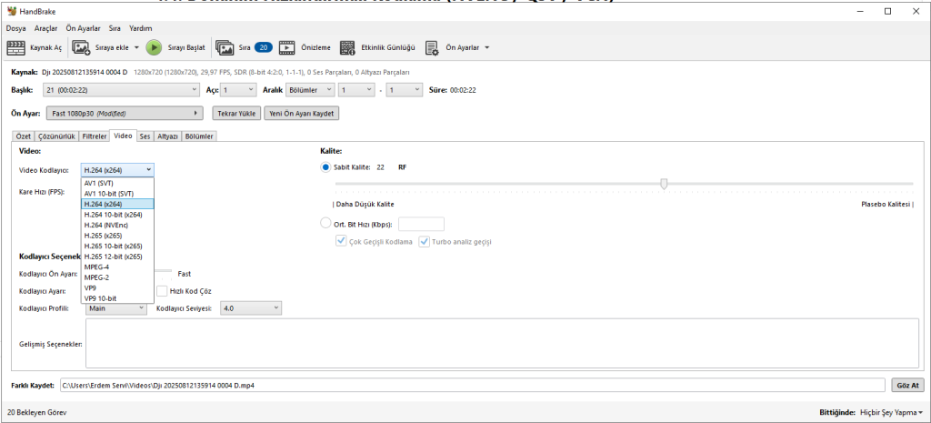Open the Araçlar menu
Image resolution: width=931 pixels, height=423 pixels.
[x=46, y=28]
